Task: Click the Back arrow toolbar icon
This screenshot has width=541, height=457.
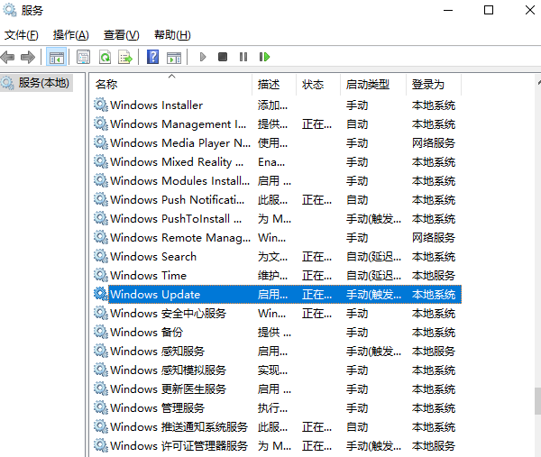Action: pyautogui.click(x=7, y=57)
